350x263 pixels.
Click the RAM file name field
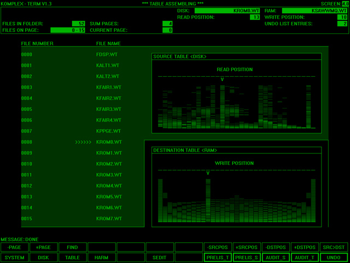315,11
